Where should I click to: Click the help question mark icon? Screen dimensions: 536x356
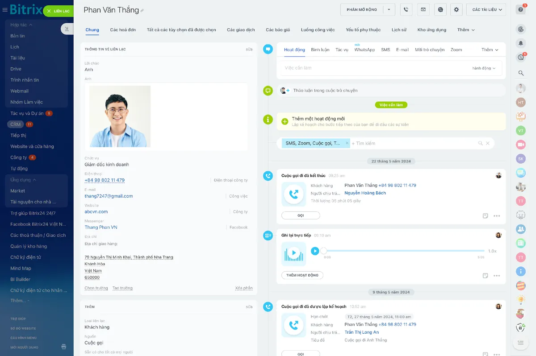click(x=520, y=9)
